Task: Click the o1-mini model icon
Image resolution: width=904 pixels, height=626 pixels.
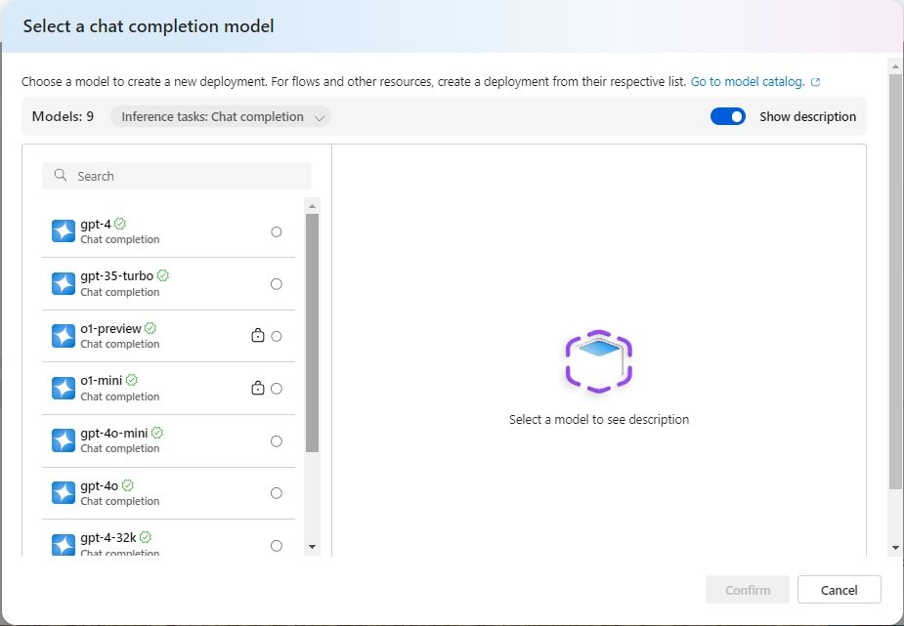Action: pyautogui.click(x=64, y=388)
